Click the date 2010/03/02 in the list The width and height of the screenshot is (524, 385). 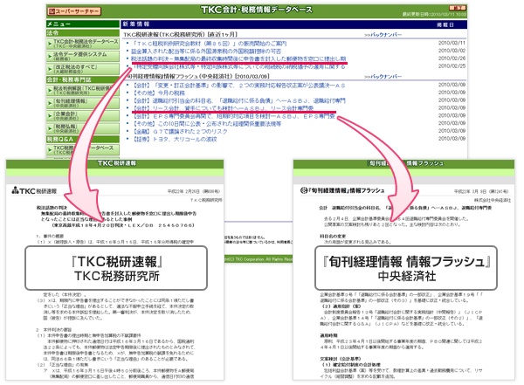tap(452, 51)
